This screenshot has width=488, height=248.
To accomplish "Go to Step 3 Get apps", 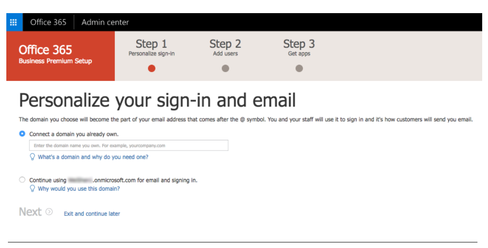I will pos(299,47).
